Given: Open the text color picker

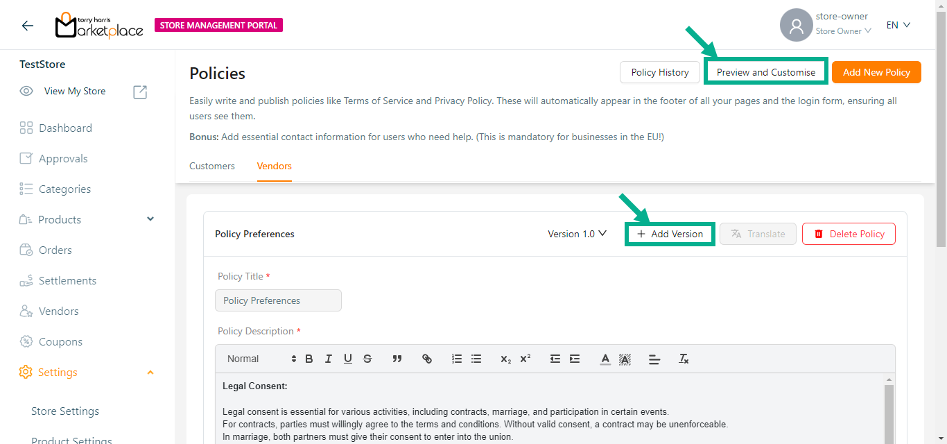Looking at the screenshot, I should click(x=605, y=359).
